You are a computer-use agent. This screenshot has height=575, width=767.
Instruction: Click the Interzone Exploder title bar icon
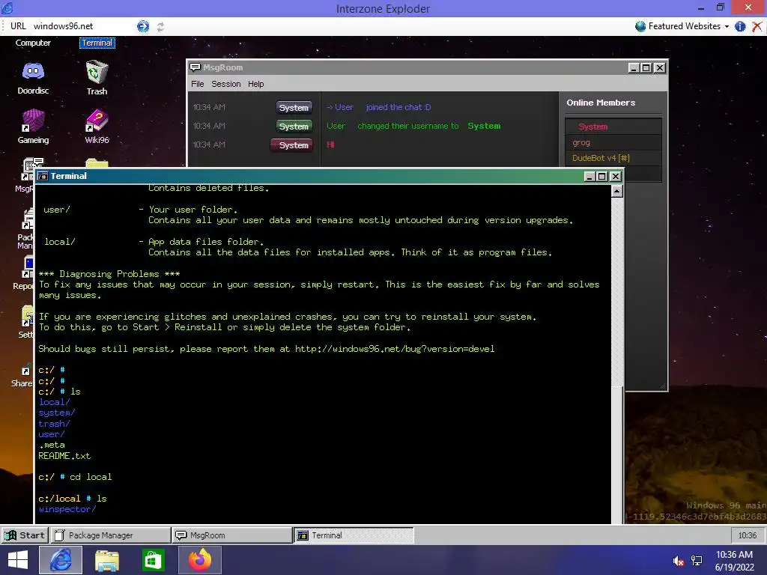pos(7,8)
